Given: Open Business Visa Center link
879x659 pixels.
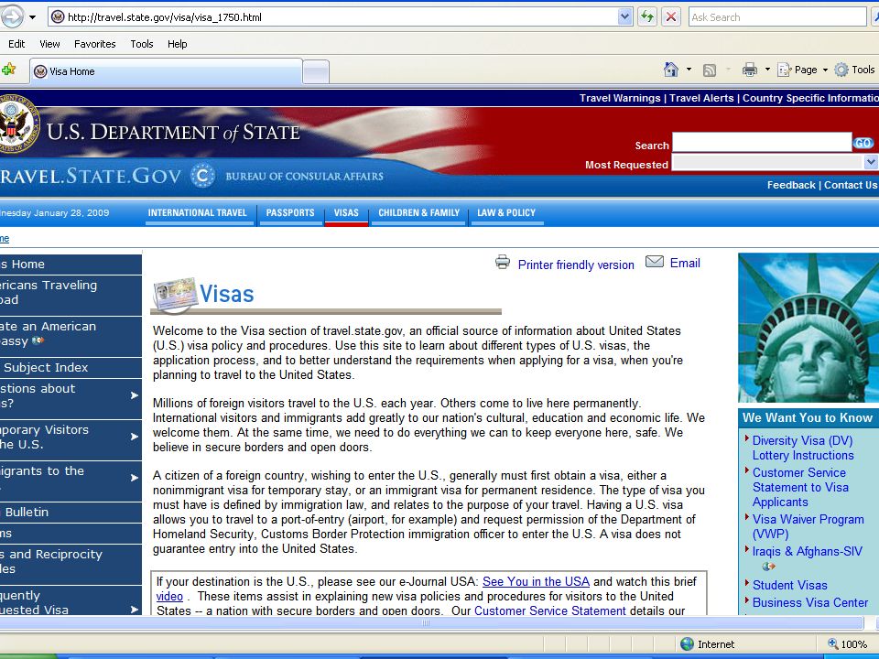Looking at the screenshot, I should point(810,602).
